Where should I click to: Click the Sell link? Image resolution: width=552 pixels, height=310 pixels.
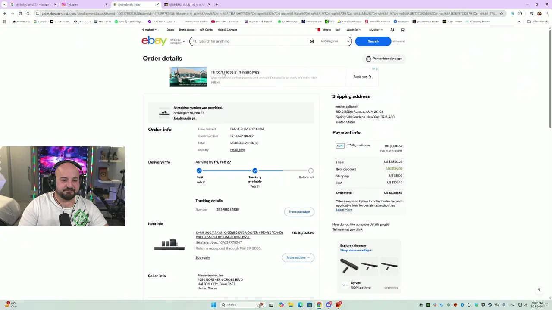(x=337, y=30)
